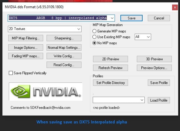This screenshot has width=180, height=131.
Task: Click Refresh Preview button
Action: (x=110, y=68)
